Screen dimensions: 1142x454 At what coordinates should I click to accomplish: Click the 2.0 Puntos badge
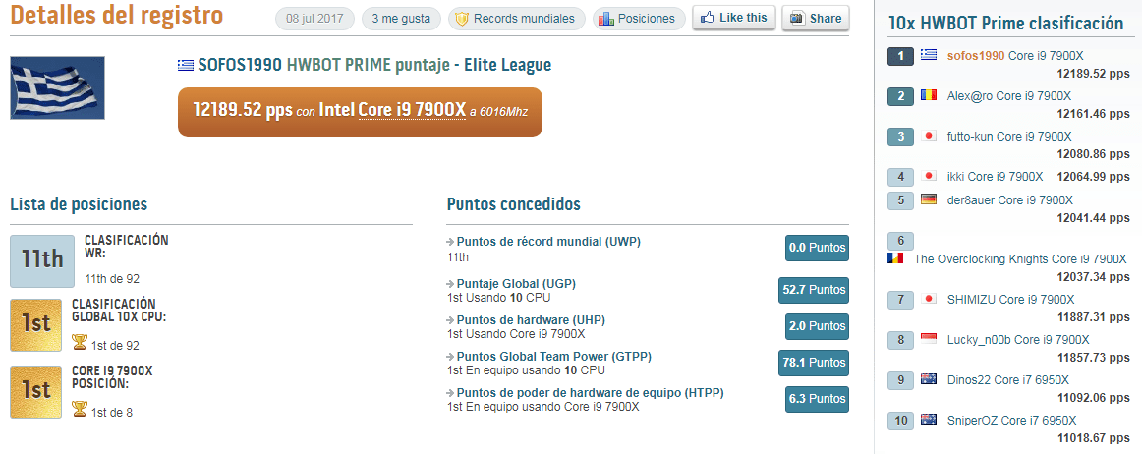click(817, 325)
